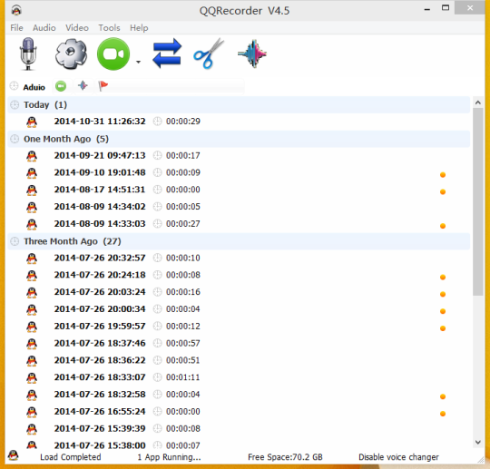Collapse the One Month Ago (5) group

tap(239, 139)
